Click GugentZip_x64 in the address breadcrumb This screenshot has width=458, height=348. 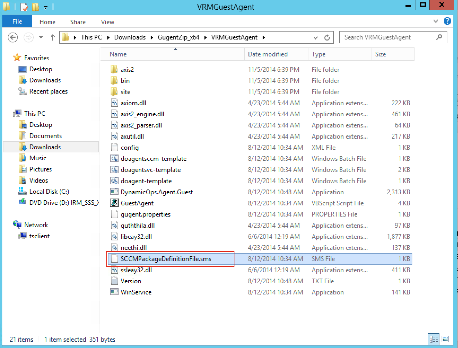click(178, 37)
